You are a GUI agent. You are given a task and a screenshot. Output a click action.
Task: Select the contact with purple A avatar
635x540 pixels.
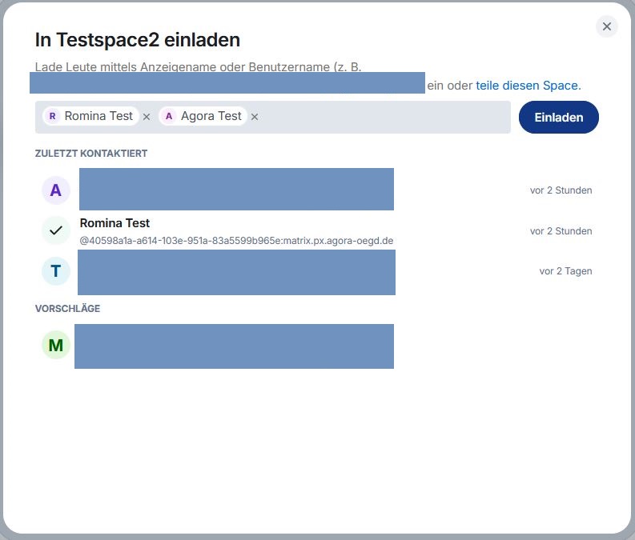pos(56,190)
